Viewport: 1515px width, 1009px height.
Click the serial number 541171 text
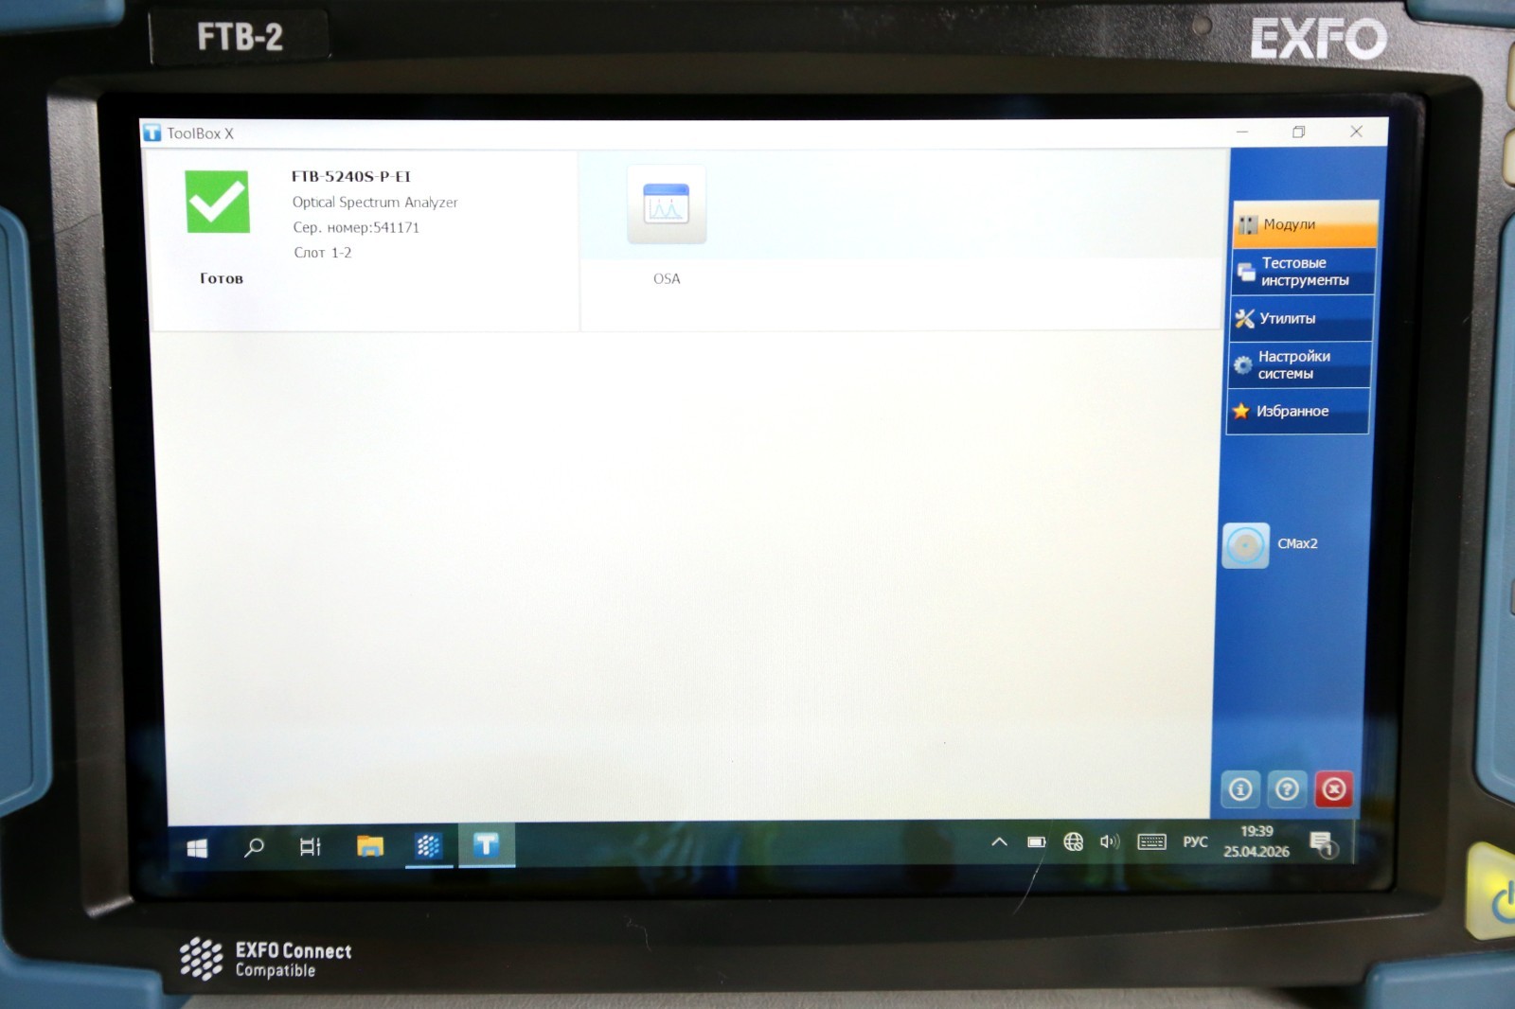point(356,227)
